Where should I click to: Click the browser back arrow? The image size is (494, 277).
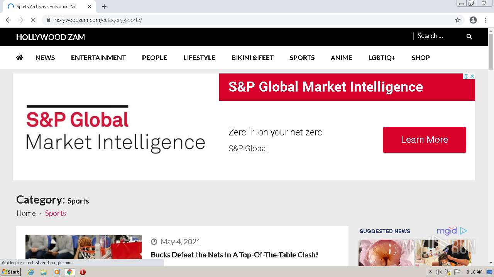tap(8, 20)
